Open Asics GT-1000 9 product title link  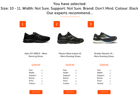point(36,55)
